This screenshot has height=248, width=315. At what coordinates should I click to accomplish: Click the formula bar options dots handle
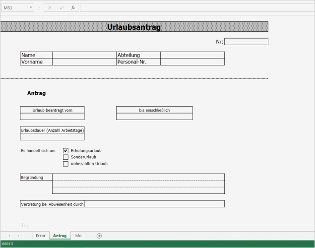tap(39, 8)
